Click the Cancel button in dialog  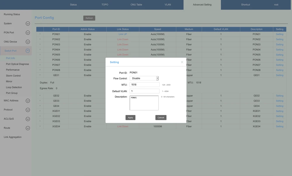[x=161, y=118]
